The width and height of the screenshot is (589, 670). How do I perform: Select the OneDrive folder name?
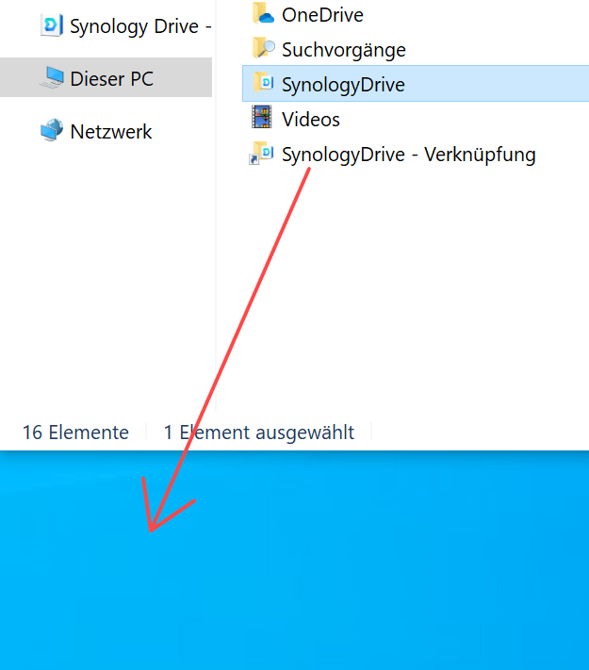(x=322, y=15)
